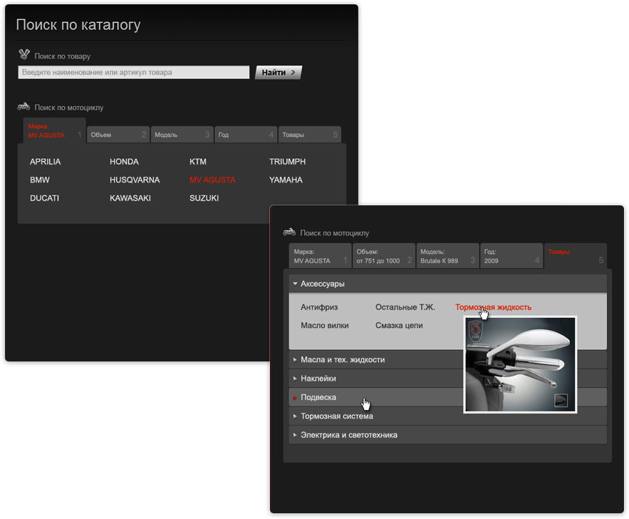Open the Товары tab in the brand panel
Screen dimensions: 629x519
coord(309,135)
